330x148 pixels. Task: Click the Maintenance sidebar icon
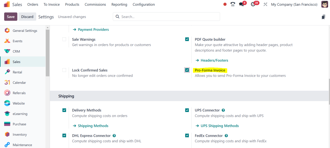pyautogui.click(x=7, y=145)
